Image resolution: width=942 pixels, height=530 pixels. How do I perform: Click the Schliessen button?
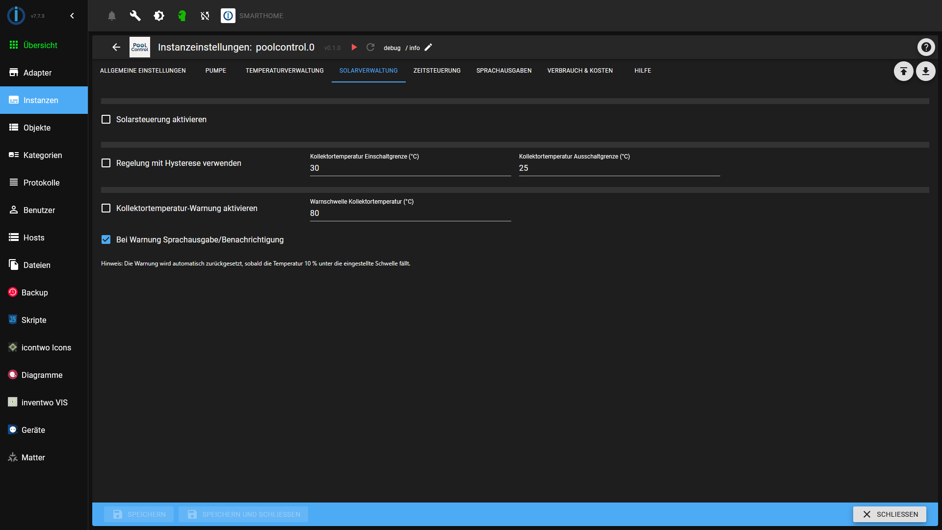pyautogui.click(x=889, y=514)
